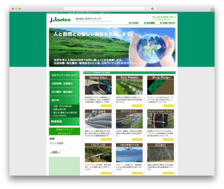This screenshot has height=189, width=224.
Task: Open the 太陽光発電所の点検 thumbnail
Action: (129, 153)
